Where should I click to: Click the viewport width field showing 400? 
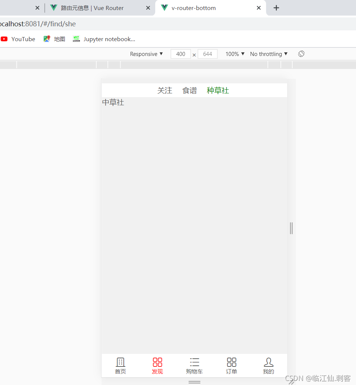[181, 54]
